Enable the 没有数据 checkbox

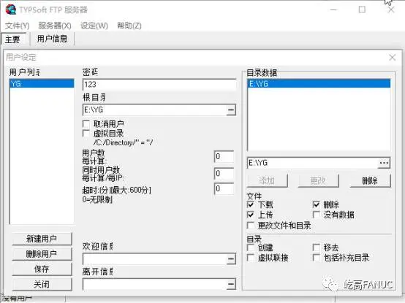click(x=316, y=215)
